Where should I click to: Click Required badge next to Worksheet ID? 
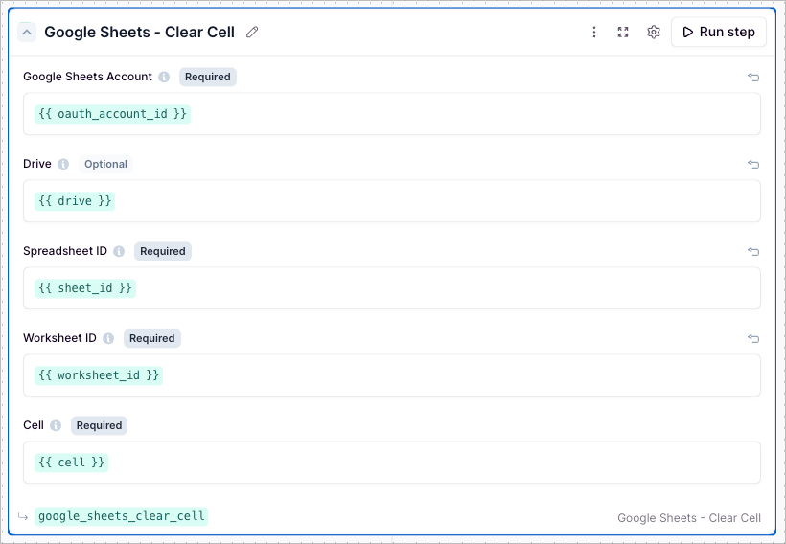[151, 339]
